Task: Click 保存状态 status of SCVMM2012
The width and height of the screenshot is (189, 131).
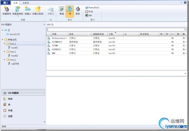Action: coord(74,42)
